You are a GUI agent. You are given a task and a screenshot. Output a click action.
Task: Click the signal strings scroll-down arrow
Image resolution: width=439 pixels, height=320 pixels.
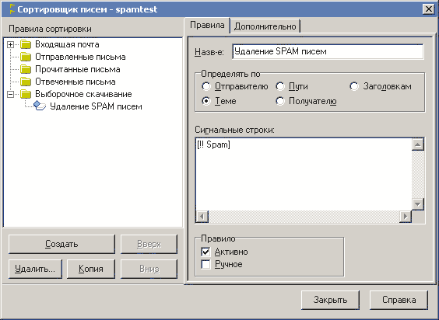tap(418, 204)
